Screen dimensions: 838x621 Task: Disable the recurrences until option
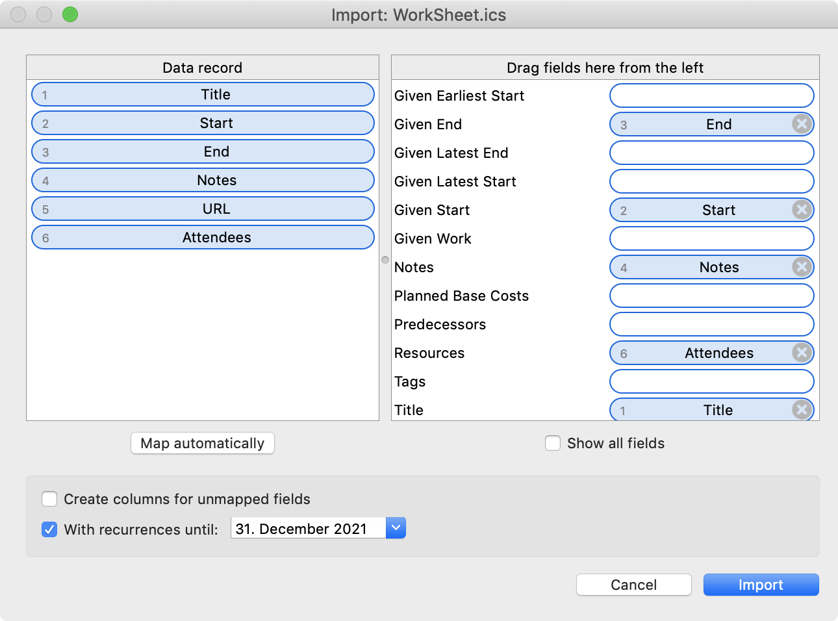[49, 530]
